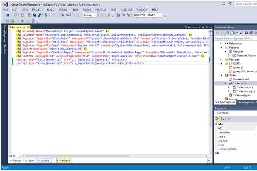Select the accesskey property row

click(x=236, y=133)
